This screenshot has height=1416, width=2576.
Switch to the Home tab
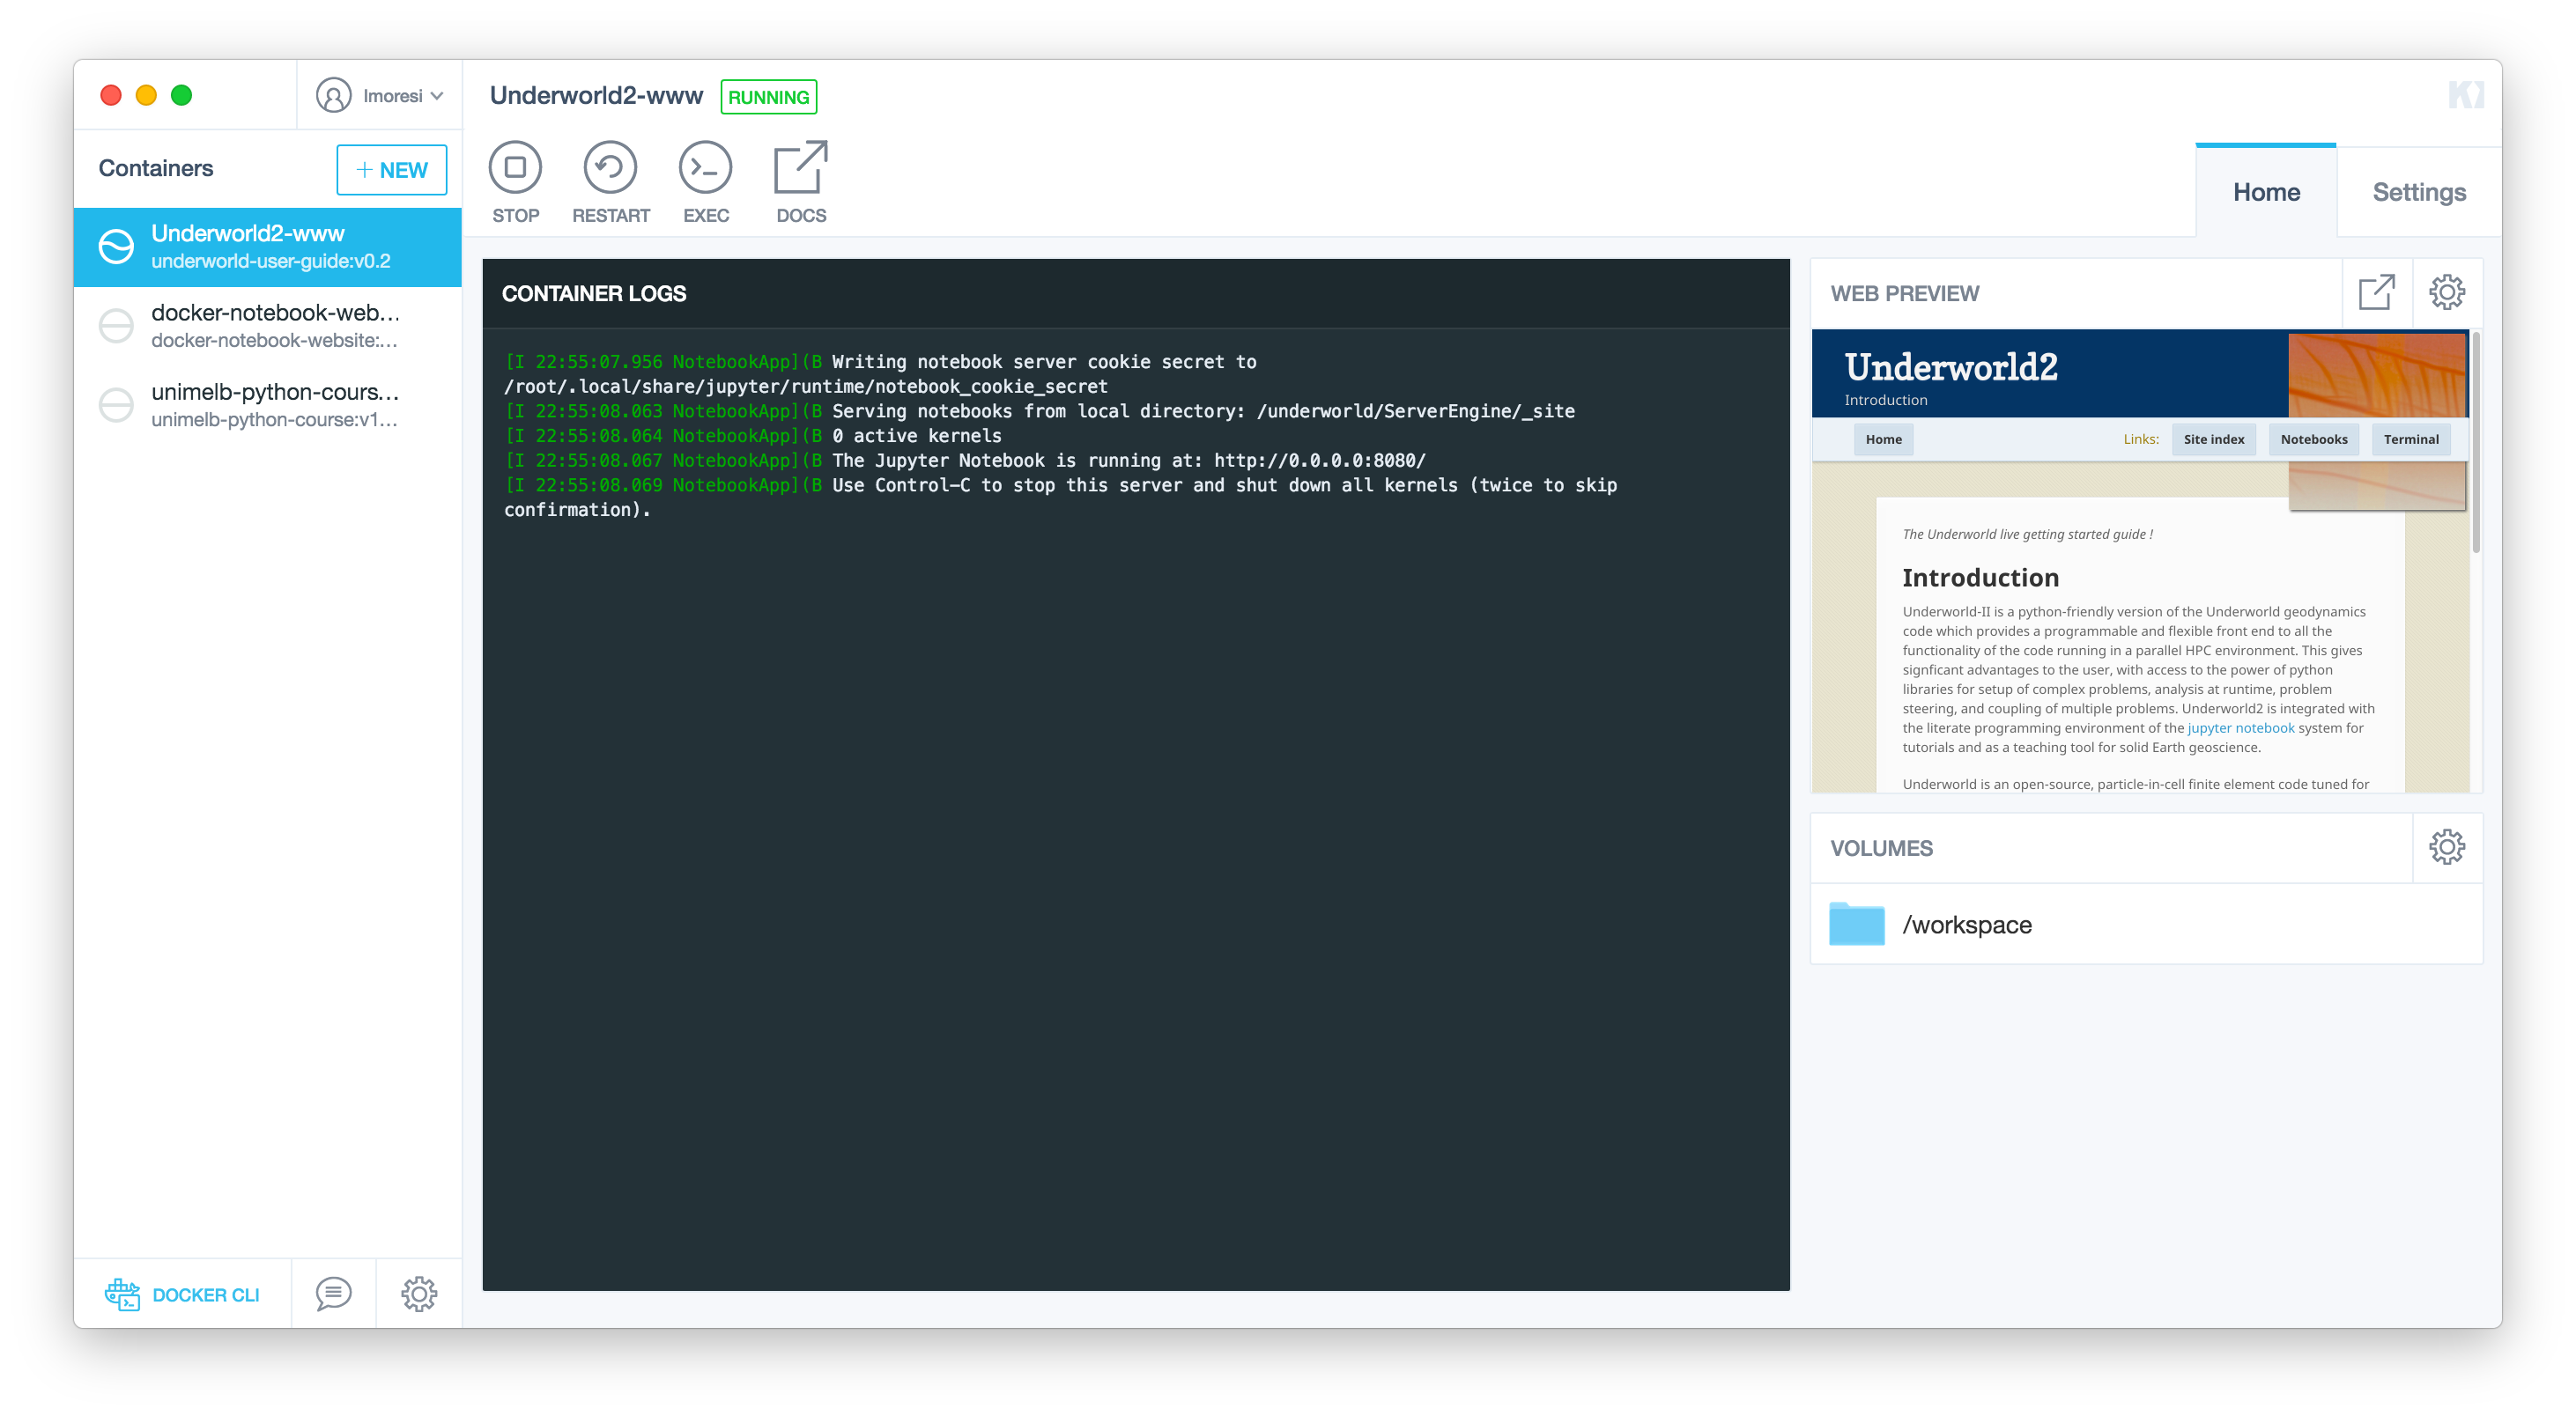coord(2265,192)
